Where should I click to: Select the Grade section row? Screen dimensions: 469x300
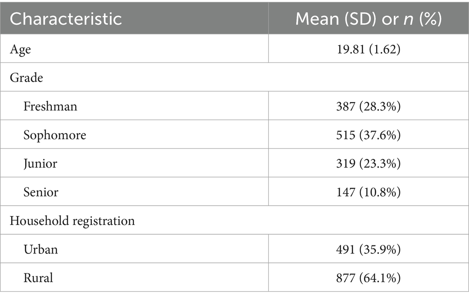(x=26, y=77)
